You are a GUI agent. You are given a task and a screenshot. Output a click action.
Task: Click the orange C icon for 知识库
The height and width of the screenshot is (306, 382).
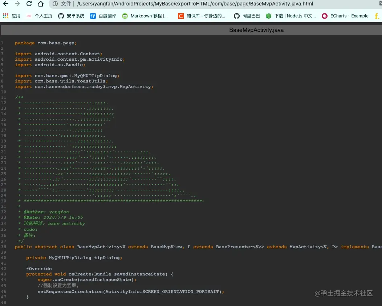tap(181, 16)
